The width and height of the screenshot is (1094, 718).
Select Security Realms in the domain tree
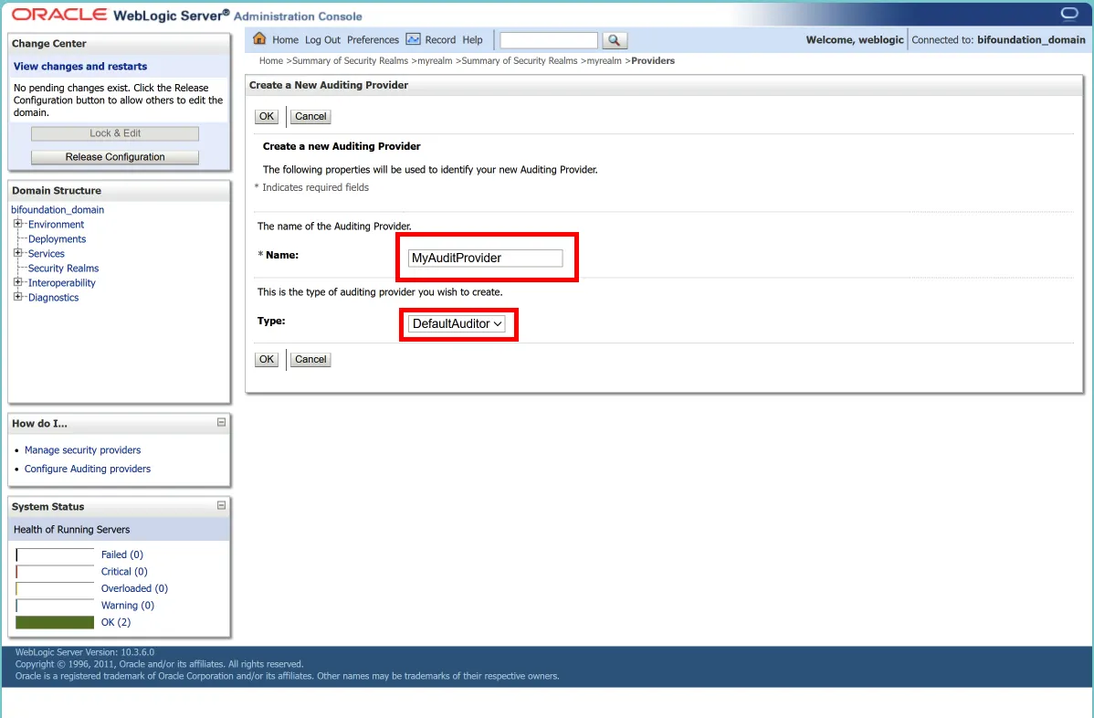(x=64, y=268)
